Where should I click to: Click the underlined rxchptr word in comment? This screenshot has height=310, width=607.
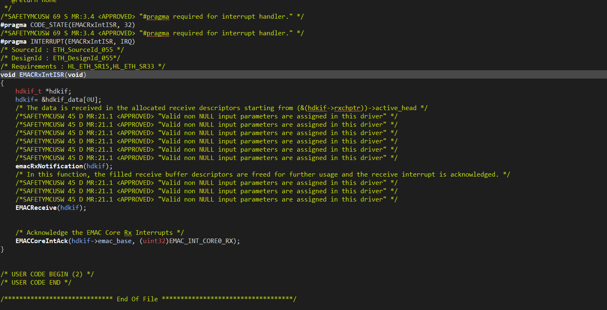348,108
